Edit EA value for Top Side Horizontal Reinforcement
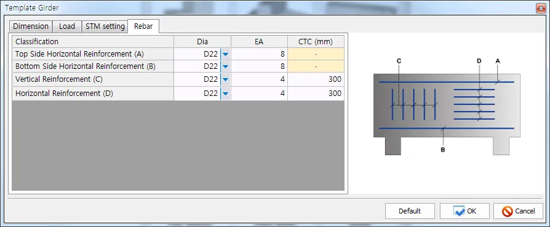This screenshot has width=550, height=227. (260, 54)
